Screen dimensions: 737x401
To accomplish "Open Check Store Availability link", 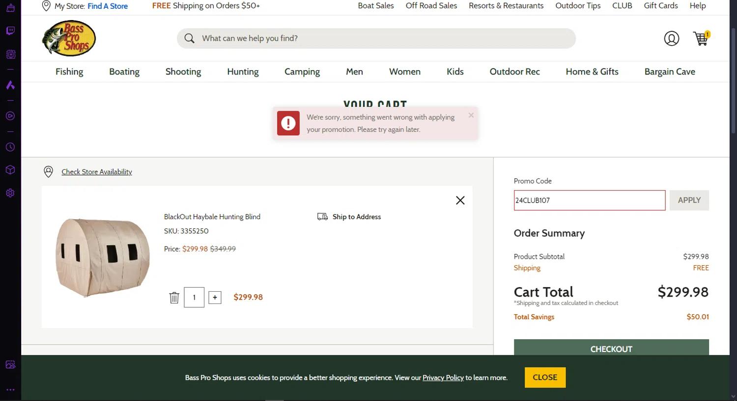I will tap(97, 172).
